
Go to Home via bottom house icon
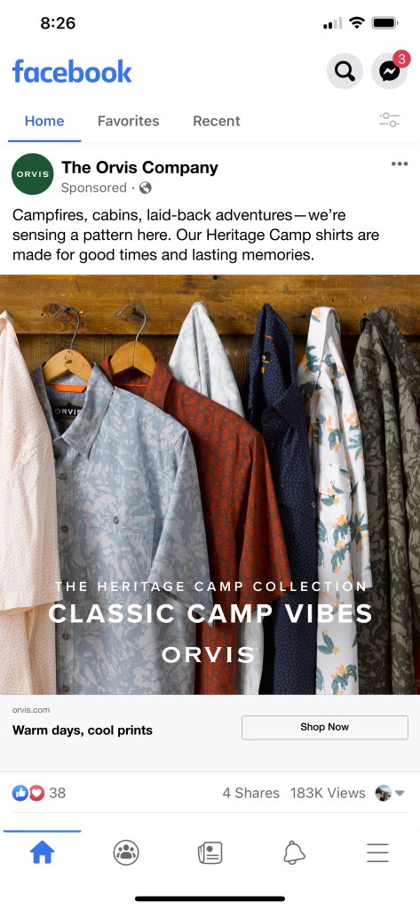point(42,852)
